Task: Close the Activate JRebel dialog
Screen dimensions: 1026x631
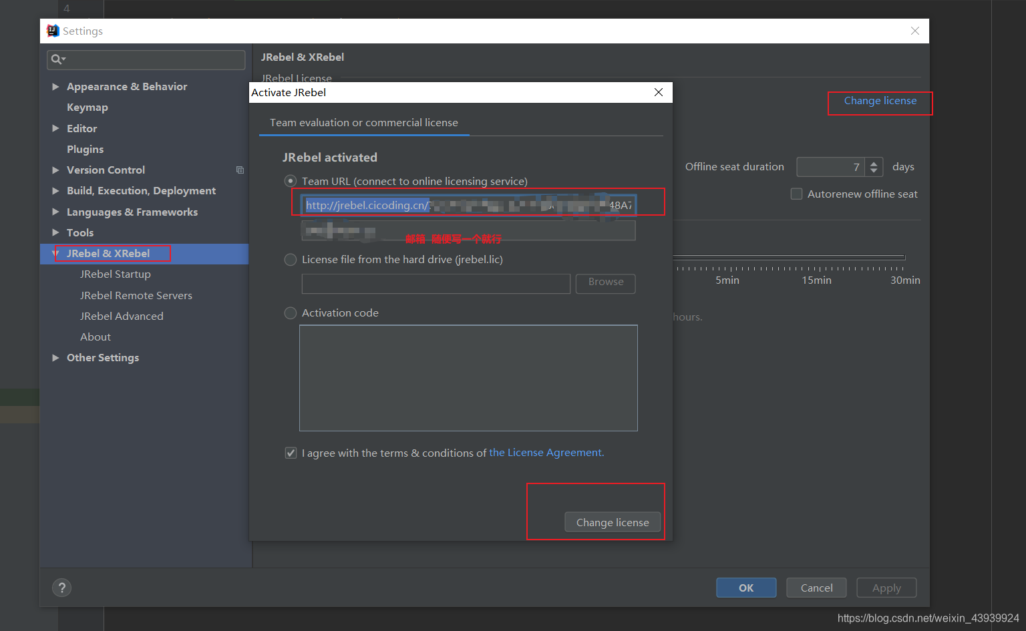Action: [659, 92]
